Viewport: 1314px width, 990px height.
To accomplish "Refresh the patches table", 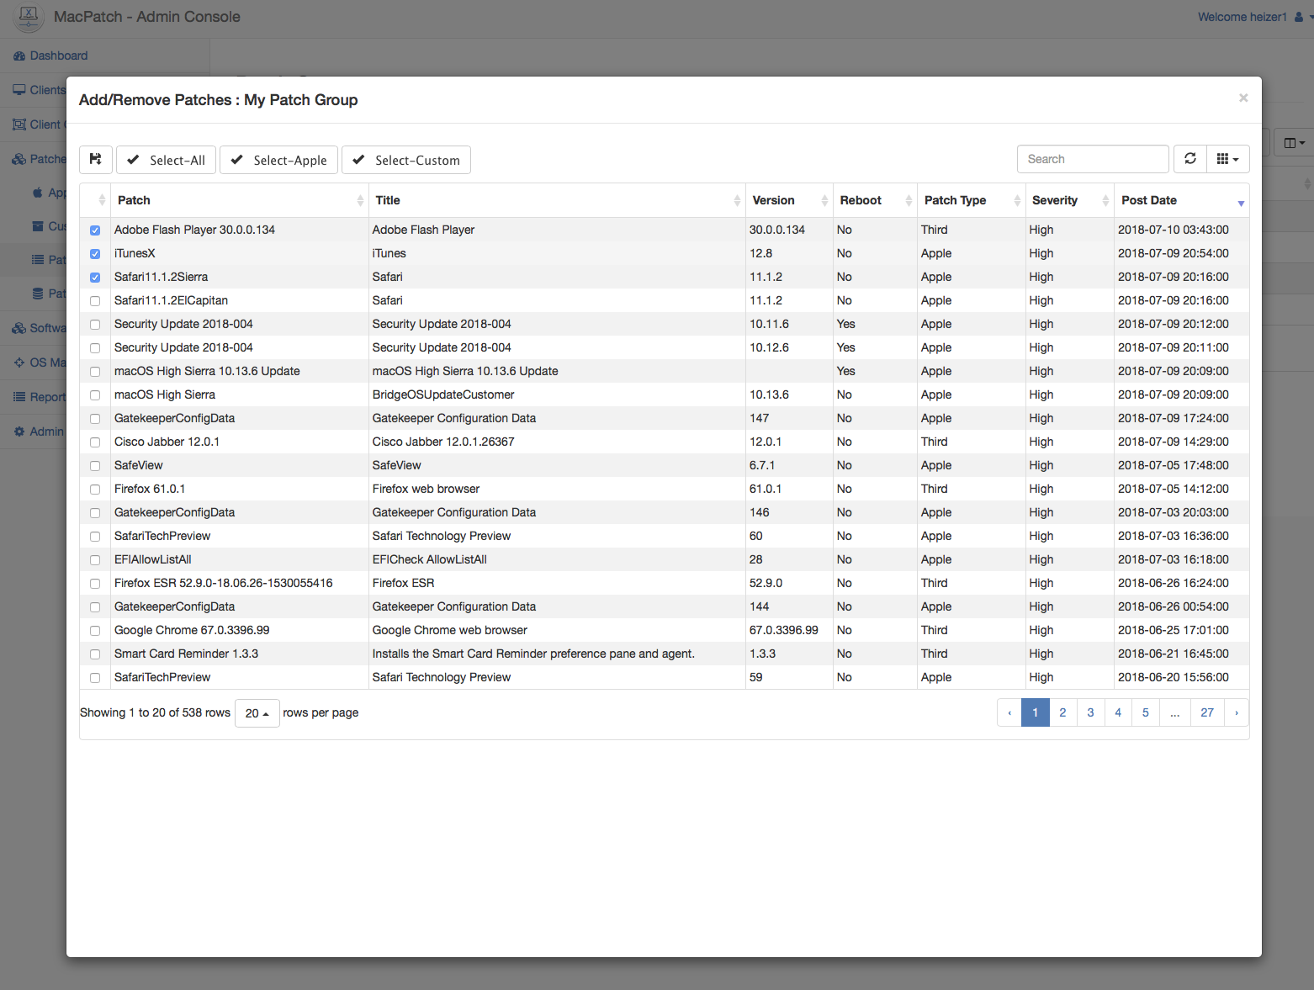I will coord(1190,159).
